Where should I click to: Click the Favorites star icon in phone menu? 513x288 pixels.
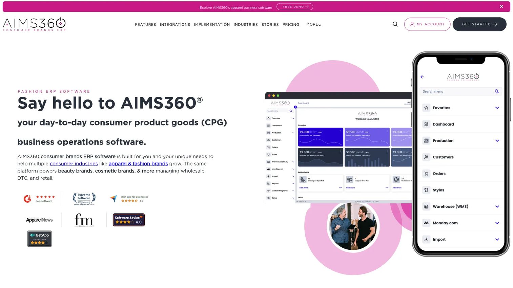click(426, 108)
